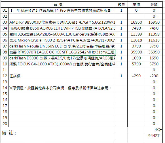Click the -290 unit price cell
Screen dimensions: 165x143
point(136,76)
